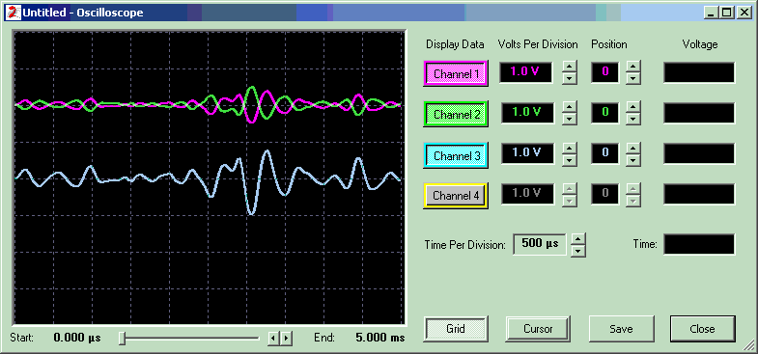Screen dimensions: 758x354
Task: Step the time slider right arrow
Action: click(x=287, y=338)
